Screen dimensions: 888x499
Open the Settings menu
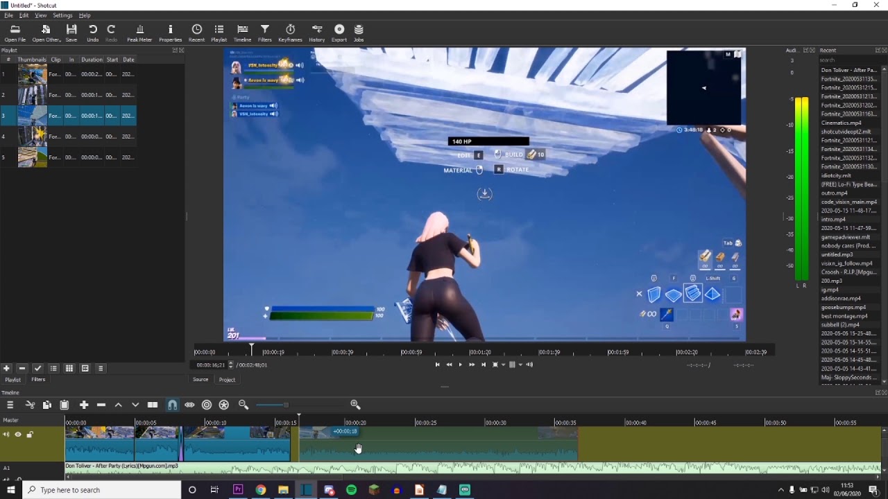pos(62,15)
